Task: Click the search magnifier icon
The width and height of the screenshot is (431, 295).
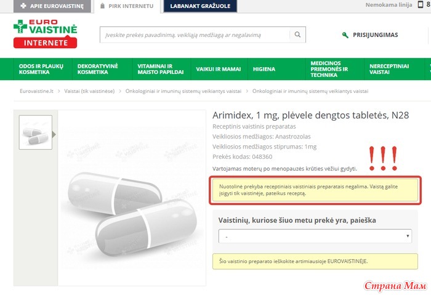Action: point(297,34)
